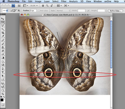The width and height of the screenshot is (125, 109).
Task: Click the Refine Edge button
Action: point(116,11)
